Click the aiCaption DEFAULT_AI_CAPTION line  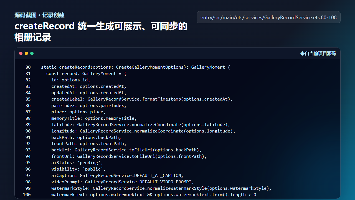click(117, 176)
